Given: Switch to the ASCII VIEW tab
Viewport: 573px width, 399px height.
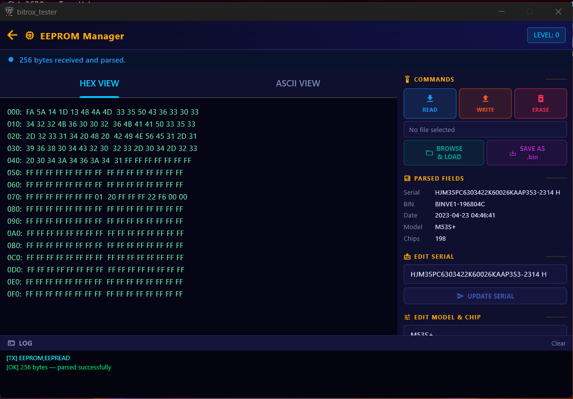Looking at the screenshot, I should click(x=298, y=83).
